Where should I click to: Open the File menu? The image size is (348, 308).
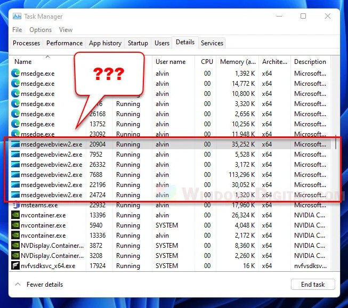click(x=17, y=30)
